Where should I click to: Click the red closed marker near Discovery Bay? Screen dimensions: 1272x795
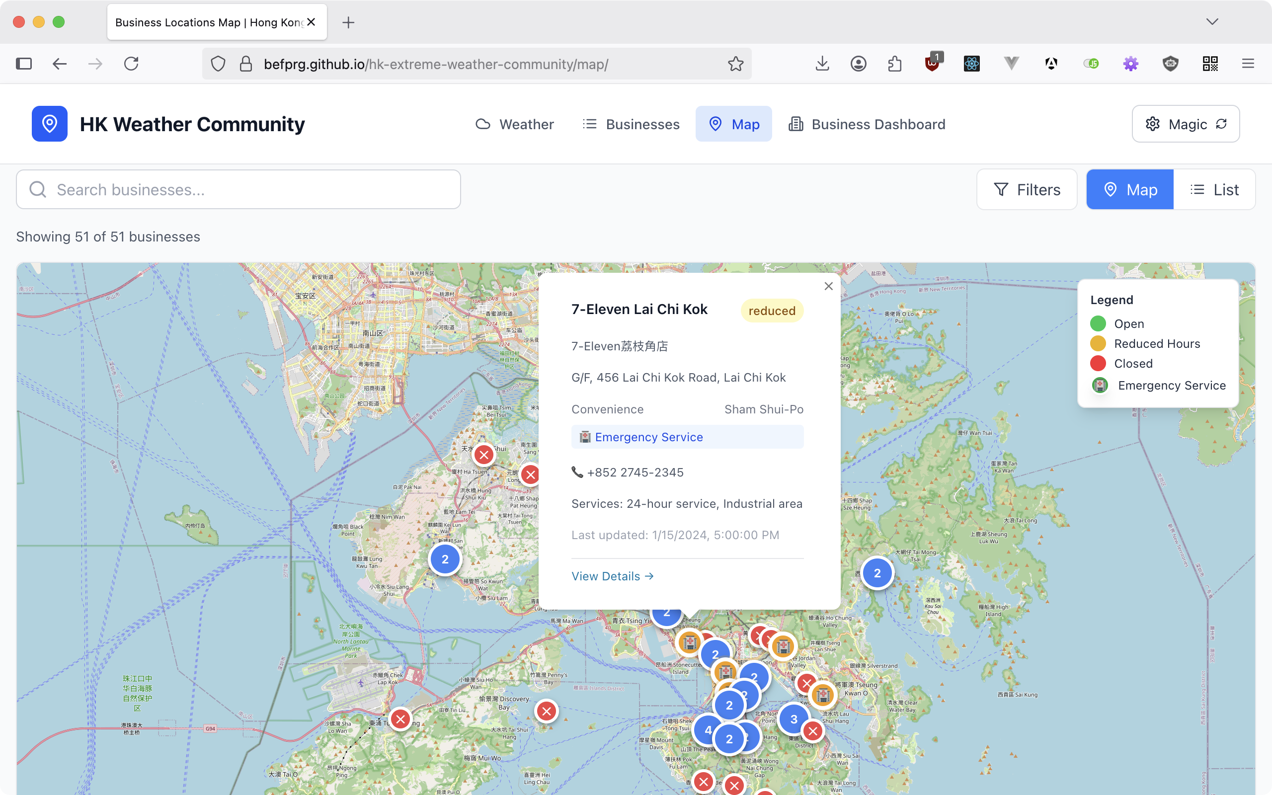coord(546,712)
